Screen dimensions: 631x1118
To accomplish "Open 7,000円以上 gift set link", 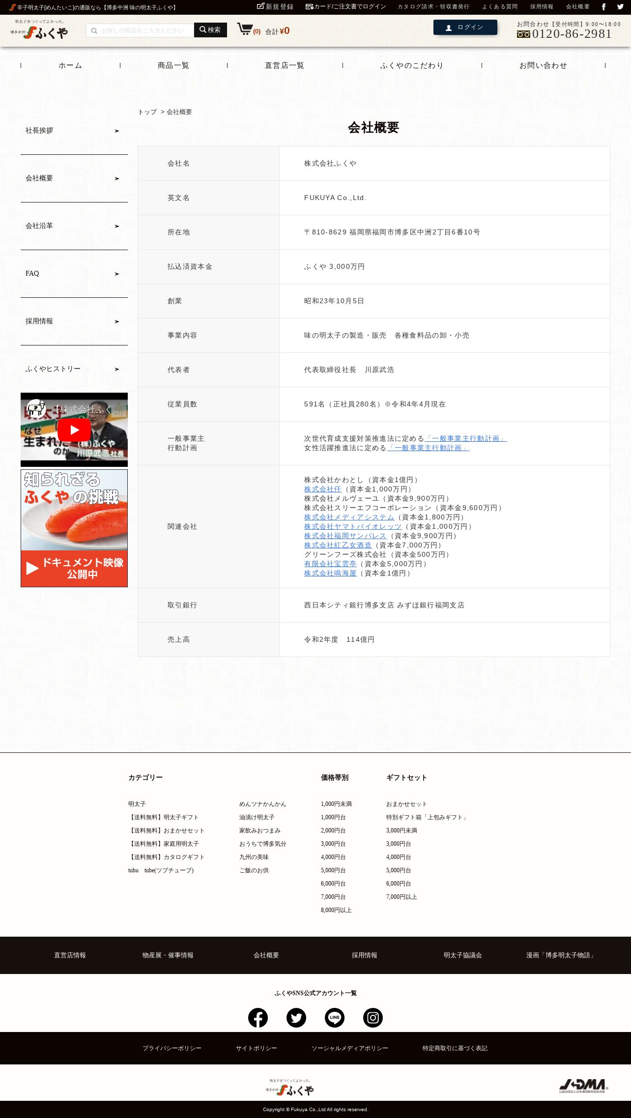I will (402, 897).
